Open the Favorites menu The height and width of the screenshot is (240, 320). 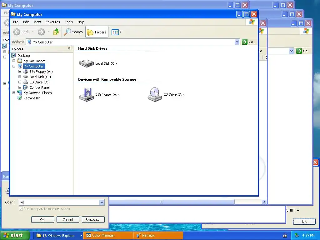52,22
